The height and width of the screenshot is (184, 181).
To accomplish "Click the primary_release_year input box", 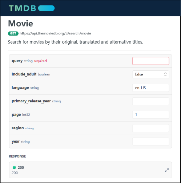I will pos(150,101).
